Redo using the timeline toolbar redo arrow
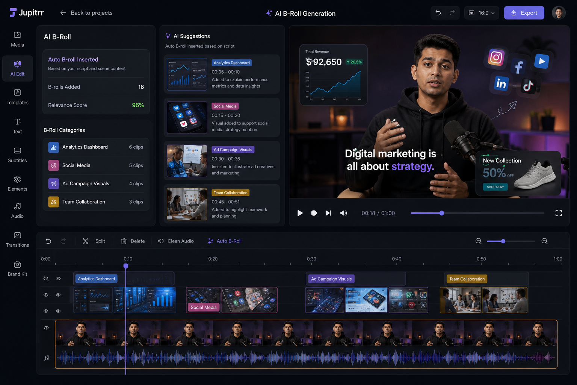Viewport: 577px width, 385px height. (x=63, y=241)
